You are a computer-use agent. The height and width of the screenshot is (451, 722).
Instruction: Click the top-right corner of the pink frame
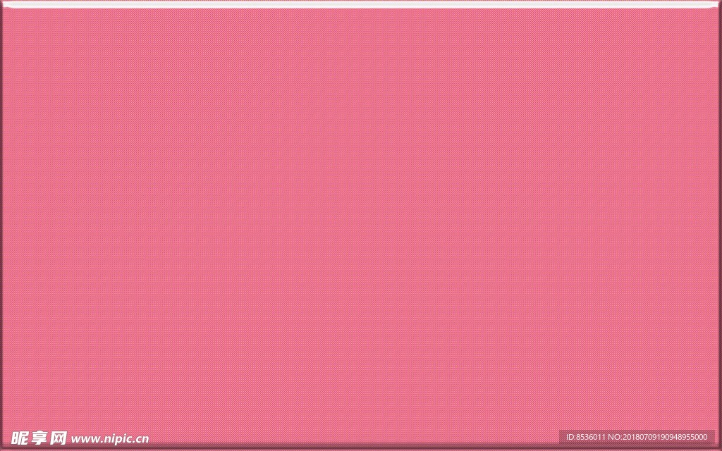718,4
